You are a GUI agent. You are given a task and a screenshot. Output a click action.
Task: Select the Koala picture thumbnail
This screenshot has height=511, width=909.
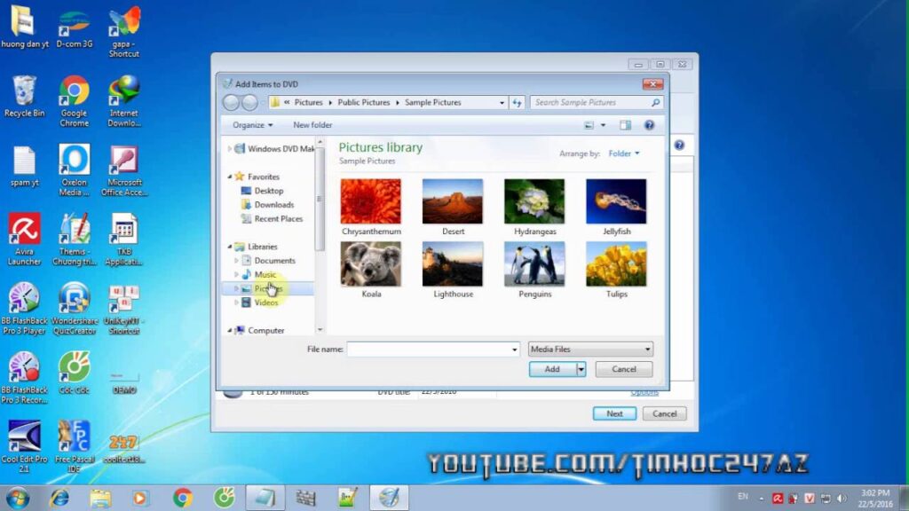tap(371, 264)
